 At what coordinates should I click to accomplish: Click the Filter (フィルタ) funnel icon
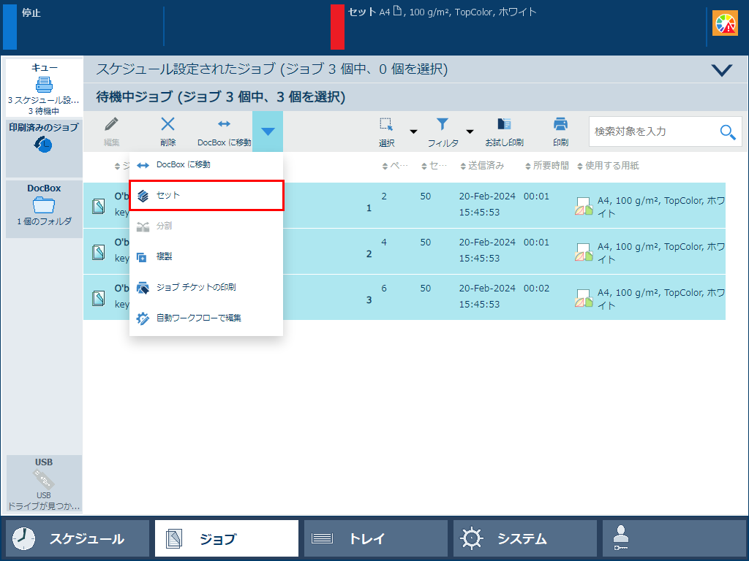[x=443, y=124]
